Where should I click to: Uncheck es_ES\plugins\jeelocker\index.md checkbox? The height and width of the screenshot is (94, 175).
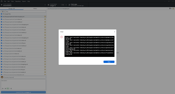[2, 54]
